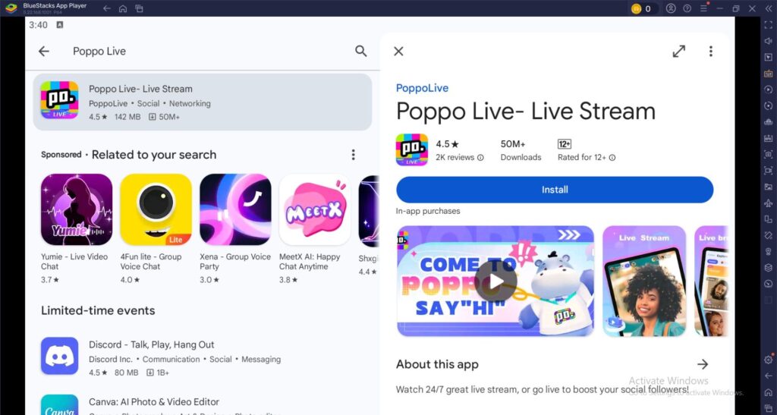Open Poppo Live app icon in details panel
The height and width of the screenshot is (415, 777).
pyautogui.click(x=412, y=149)
